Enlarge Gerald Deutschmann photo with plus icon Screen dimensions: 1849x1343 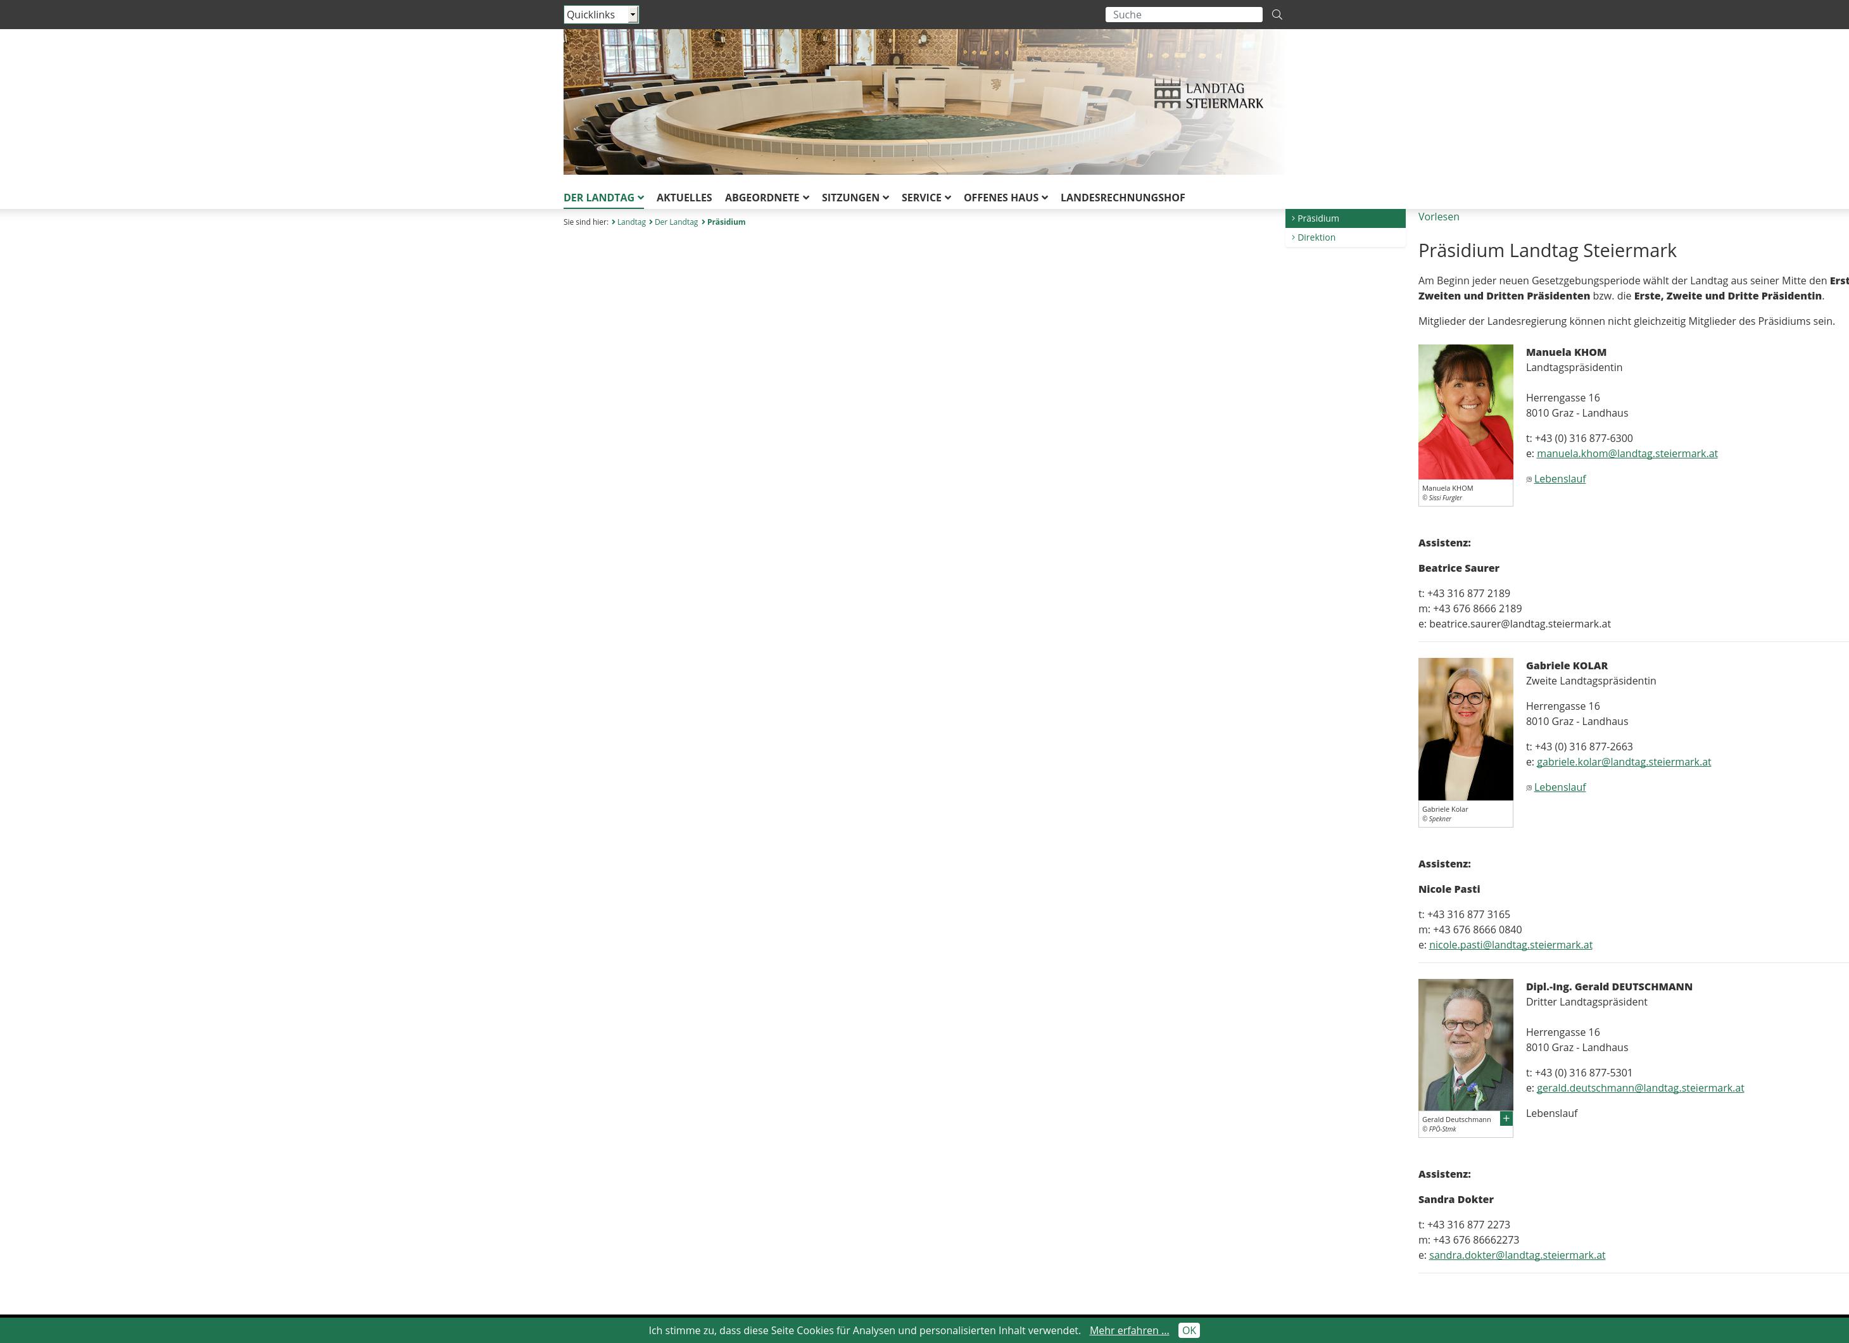pyautogui.click(x=1506, y=1118)
